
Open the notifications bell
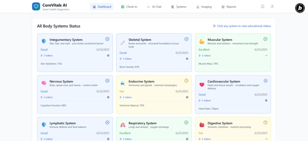263,6
